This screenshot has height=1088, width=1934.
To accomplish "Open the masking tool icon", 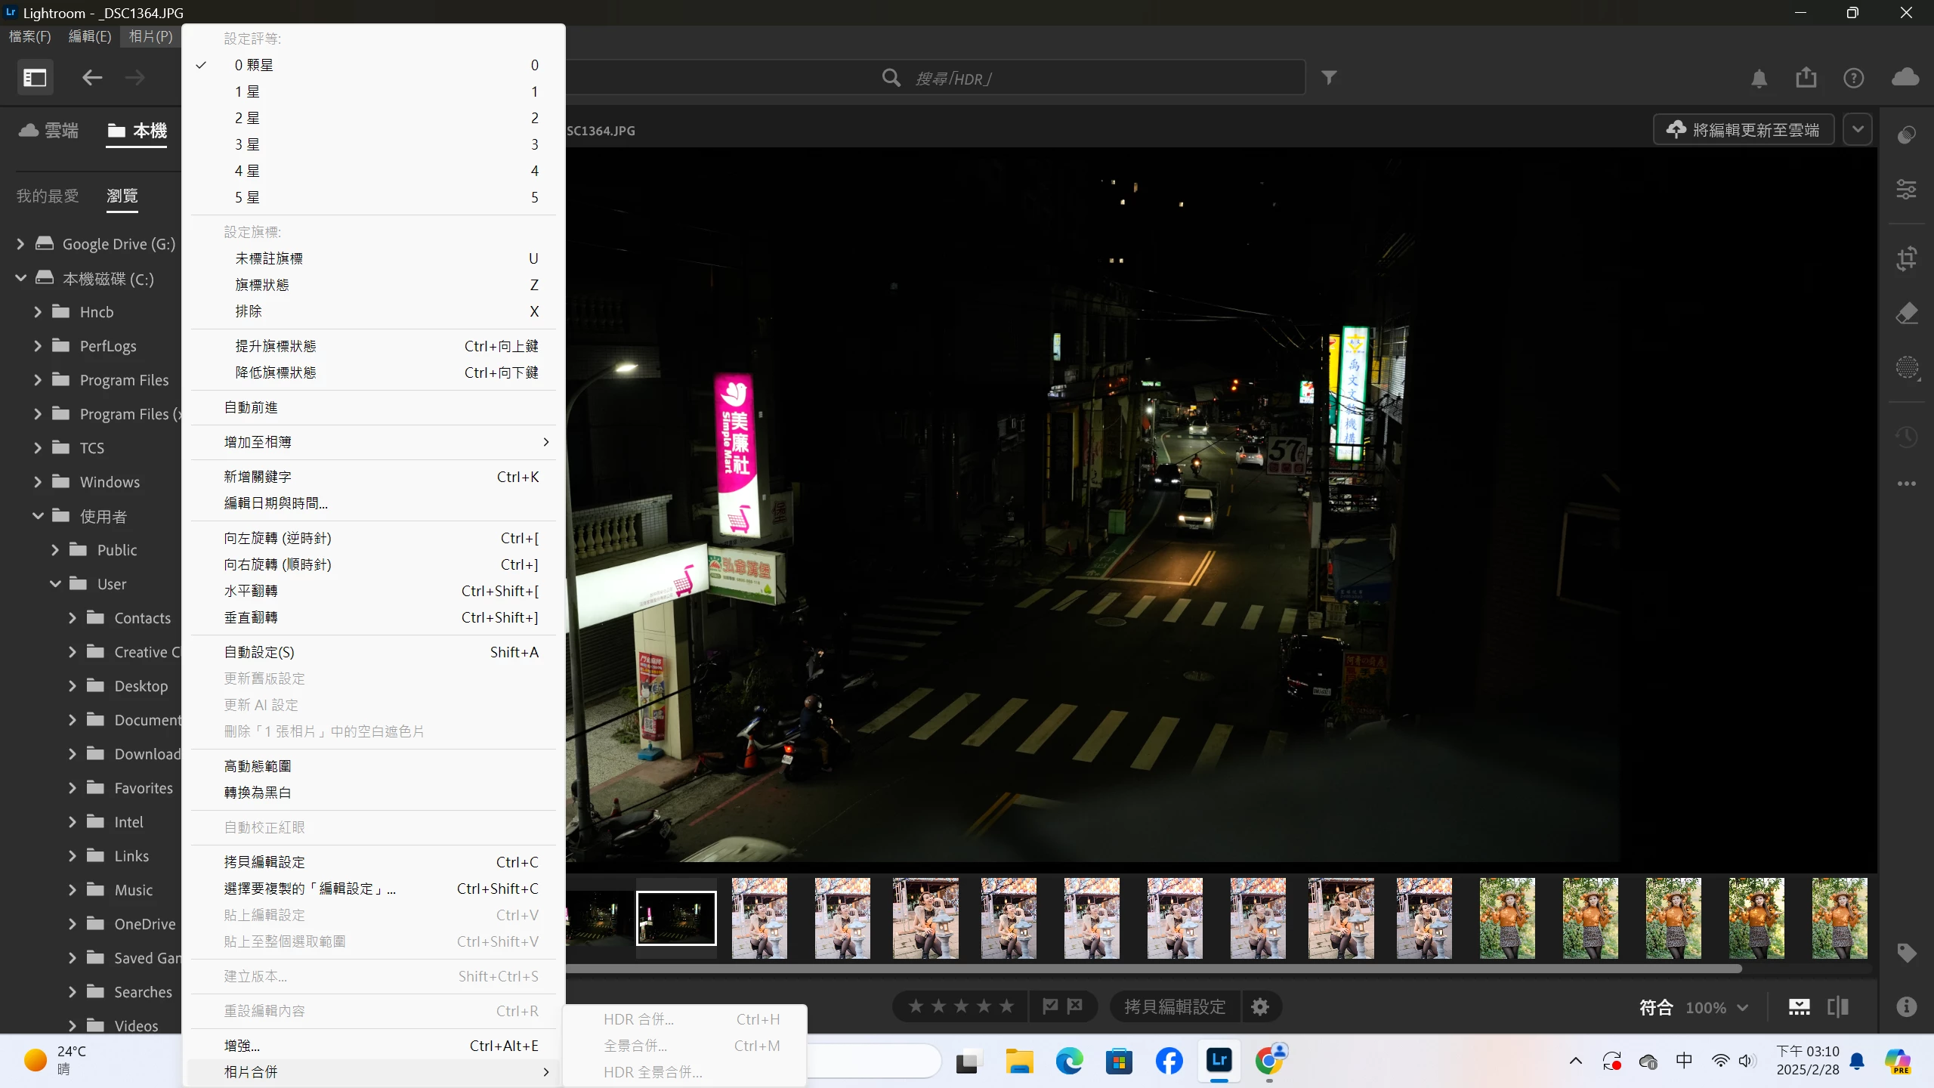I will 1906,368.
